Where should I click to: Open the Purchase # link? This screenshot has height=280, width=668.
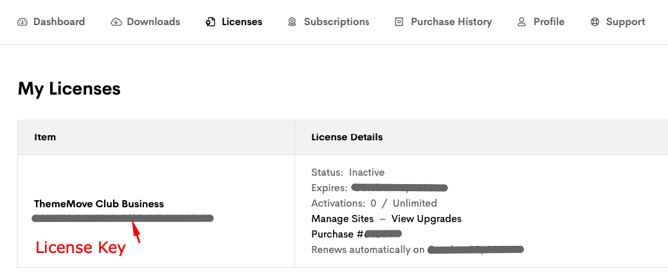[x=357, y=234]
